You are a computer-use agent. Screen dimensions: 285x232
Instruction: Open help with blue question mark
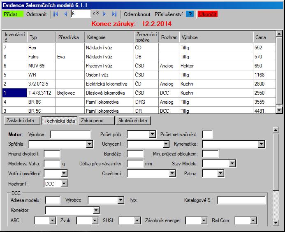pyautogui.click(x=190, y=14)
